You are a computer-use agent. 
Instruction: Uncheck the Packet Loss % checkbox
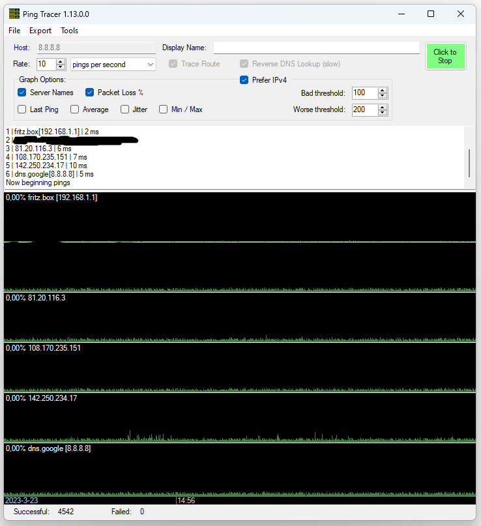coord(89,93)
